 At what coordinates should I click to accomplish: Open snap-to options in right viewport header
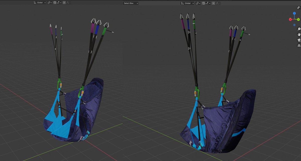point(208,3)
